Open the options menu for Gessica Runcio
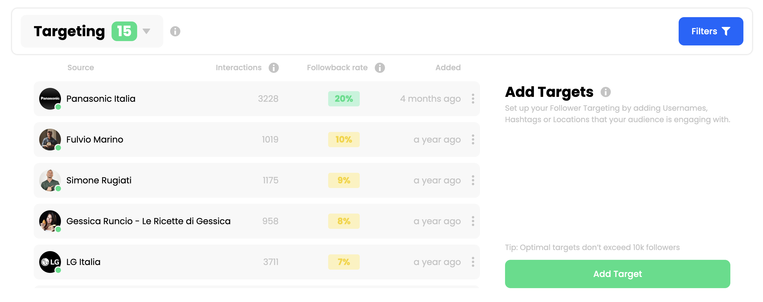Screen dimensions: 763x302 pyautogui.click(x=472, y=221)
